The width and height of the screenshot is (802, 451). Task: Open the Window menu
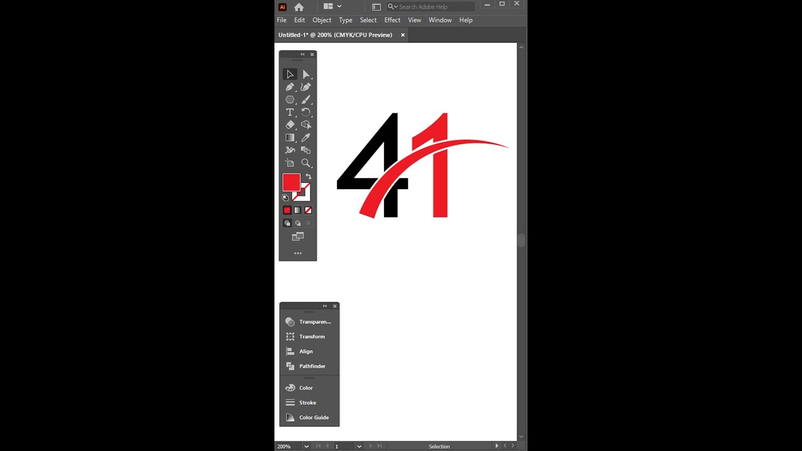(440, 20)
